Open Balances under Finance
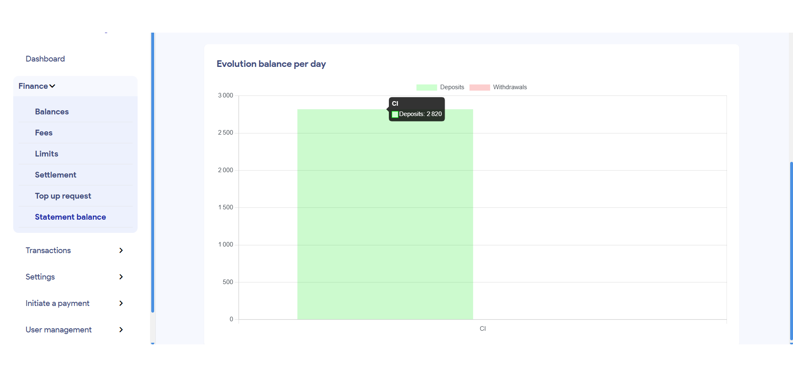Screen dimensions: 793x377 pos(52,111)
